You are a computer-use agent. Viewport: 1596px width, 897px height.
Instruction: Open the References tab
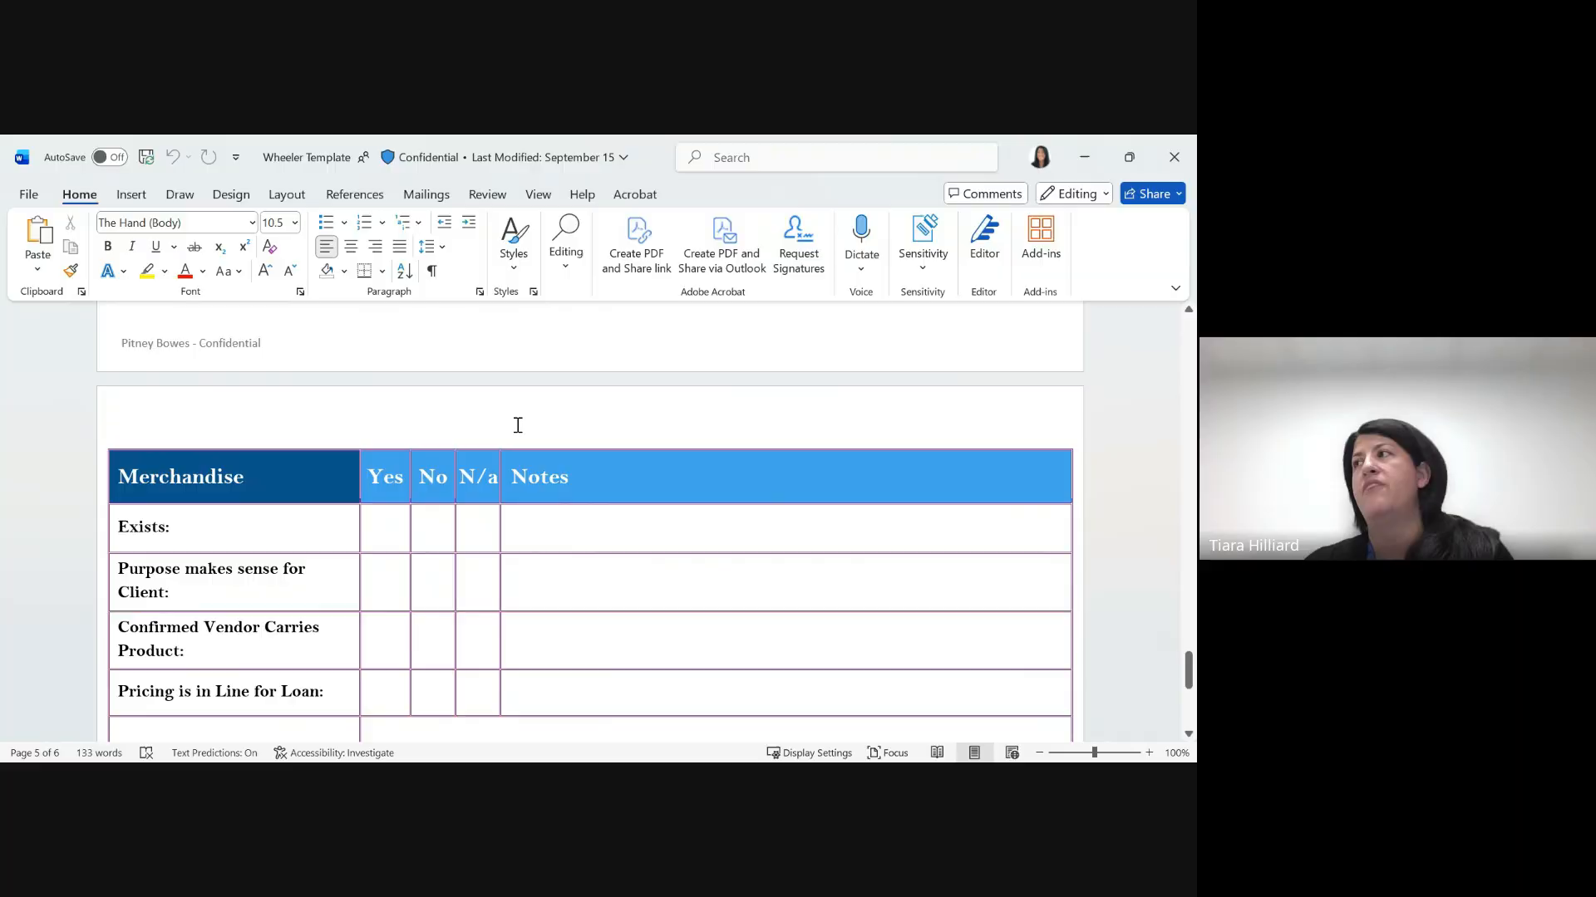(x=354, y=194)
